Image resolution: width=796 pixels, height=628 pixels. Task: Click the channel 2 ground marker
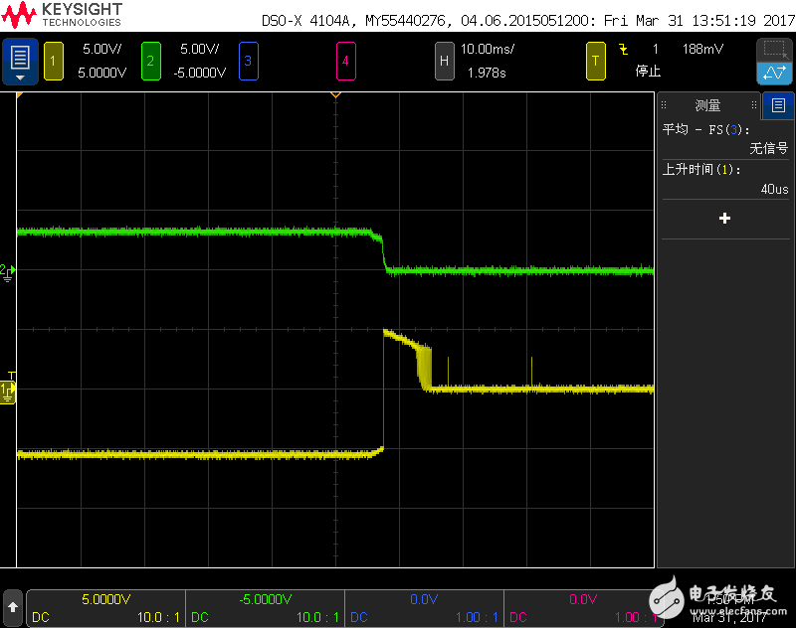click(x=8, y=272)
